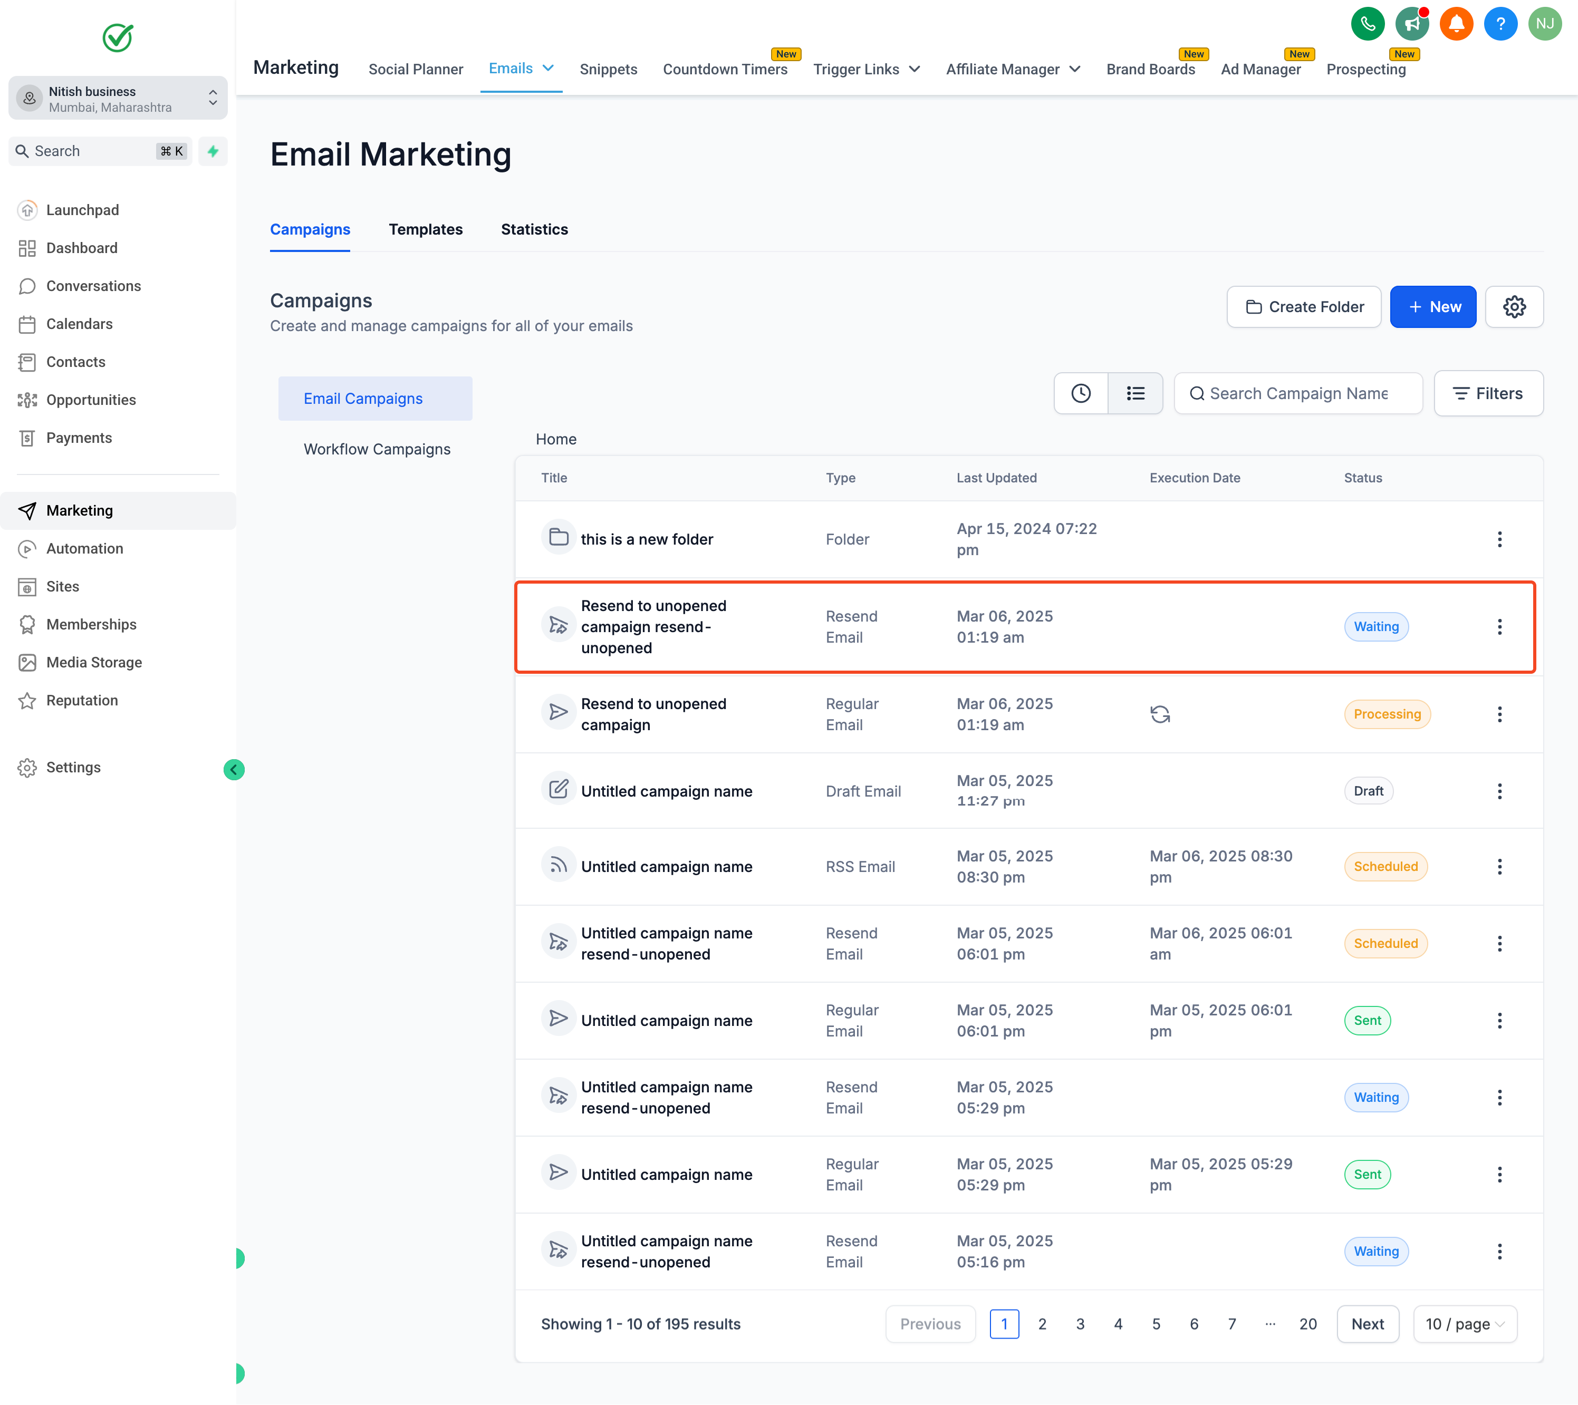Open the 10 / page dropdown

pyautogui.click(x=1465, y=1324)
